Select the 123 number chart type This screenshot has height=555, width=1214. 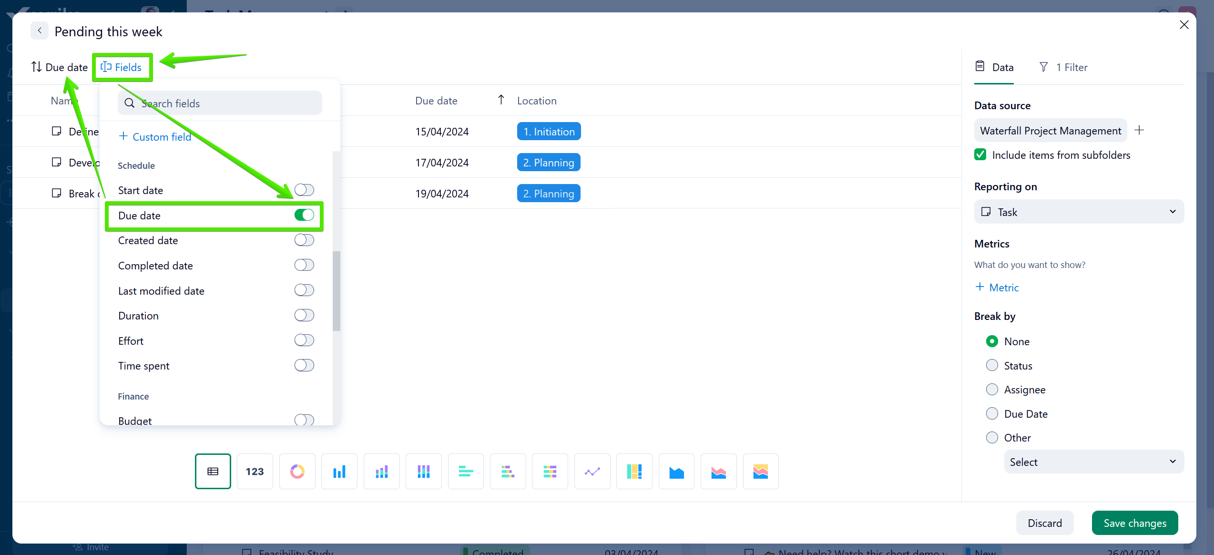255,471
